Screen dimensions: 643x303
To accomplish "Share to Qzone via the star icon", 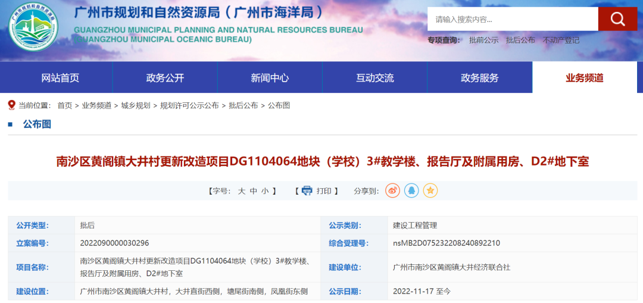I will [x=430, y=190].
